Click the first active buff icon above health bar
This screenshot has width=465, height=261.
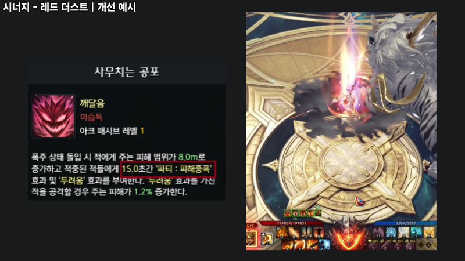288,213
